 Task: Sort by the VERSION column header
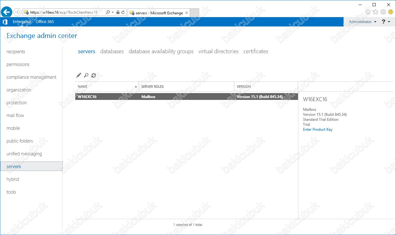(x=266, y=87)
